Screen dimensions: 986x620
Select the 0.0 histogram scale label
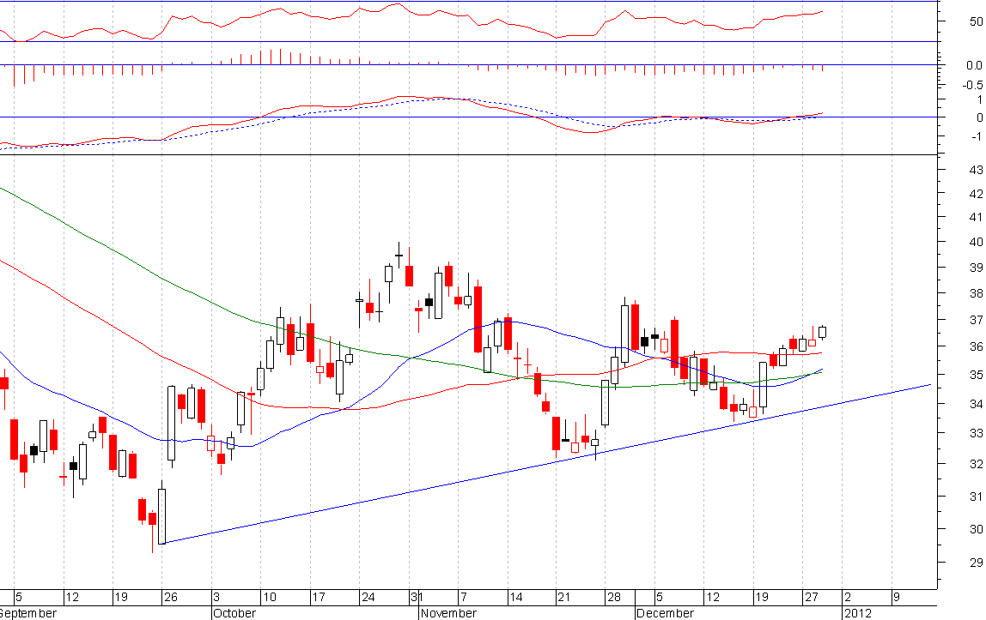[x=974, y=65]
